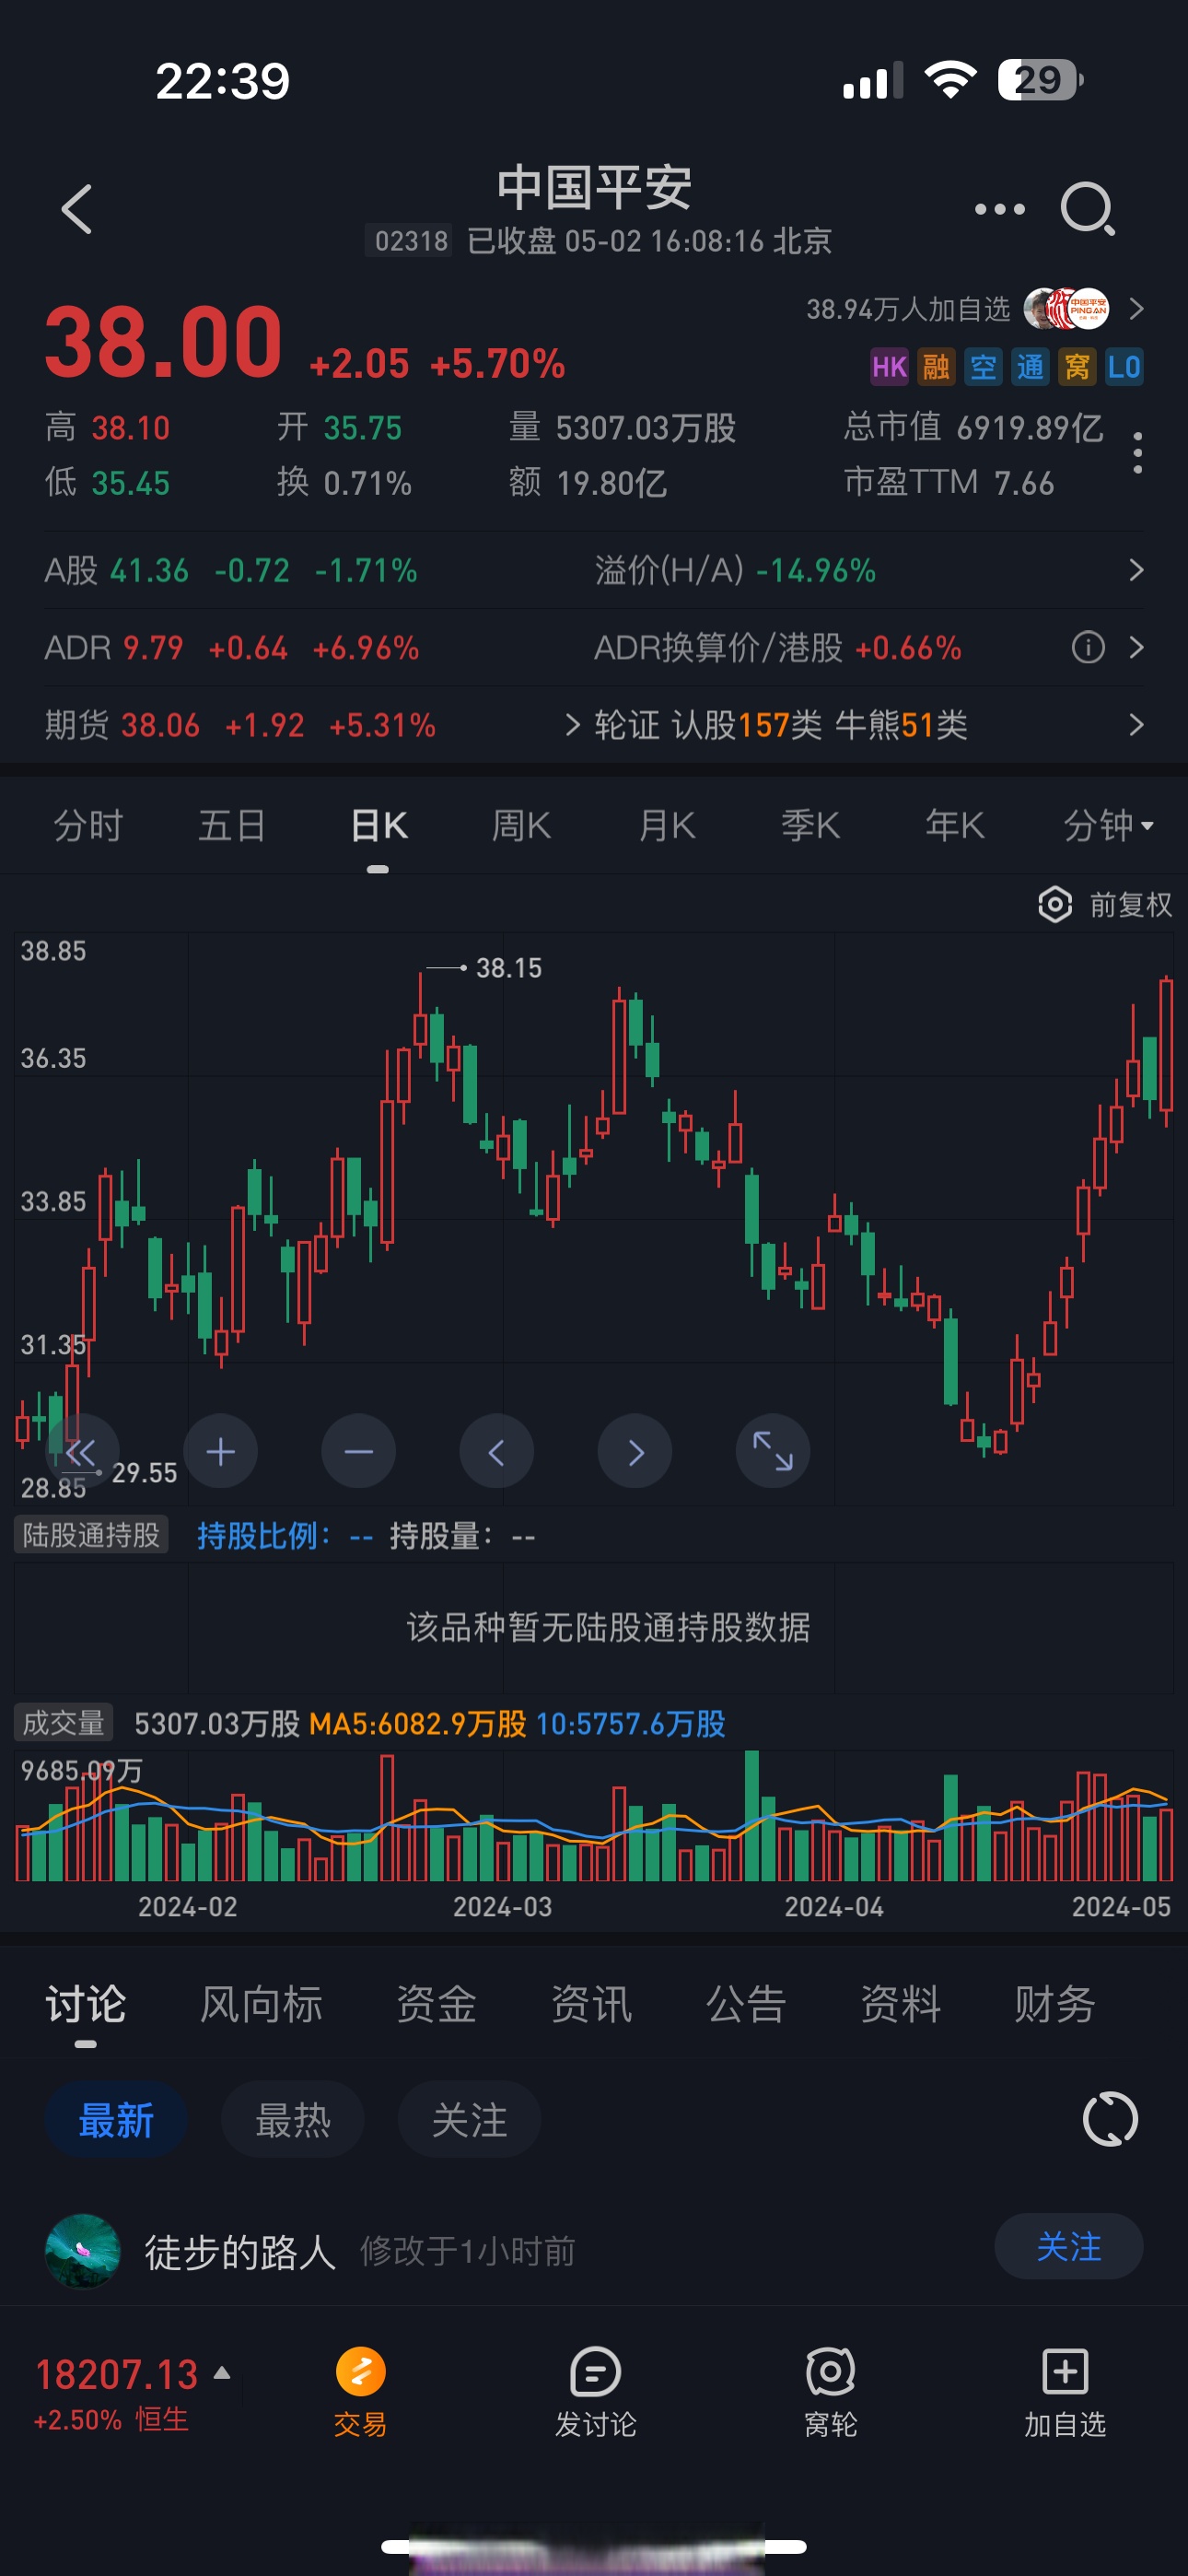Switch to the 季K chart tab
1188x2576 pixels.
(x=811, y=825)
